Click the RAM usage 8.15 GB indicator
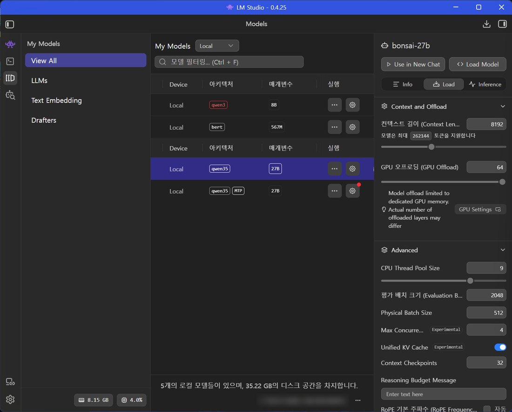Image resolution: width=512 pixels, height=412 pixels. 94,400
